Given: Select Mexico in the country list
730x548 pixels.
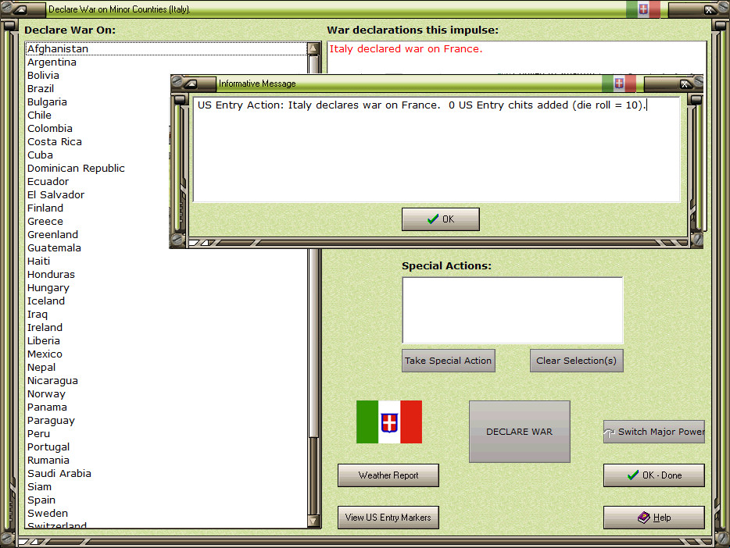Looking at the screenshot, I should click(x=166, y=354).
